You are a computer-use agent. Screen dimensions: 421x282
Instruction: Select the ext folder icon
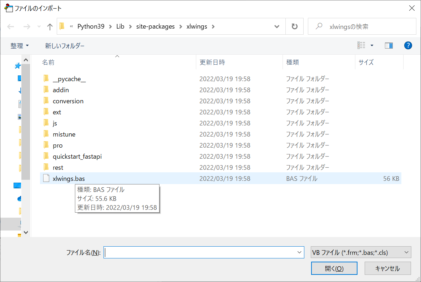[46, 112]
